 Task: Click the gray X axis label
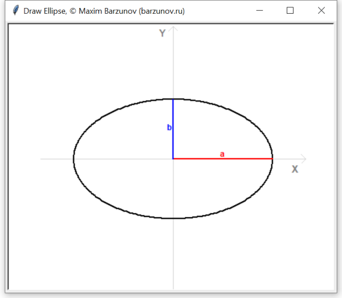coord(295,169)
